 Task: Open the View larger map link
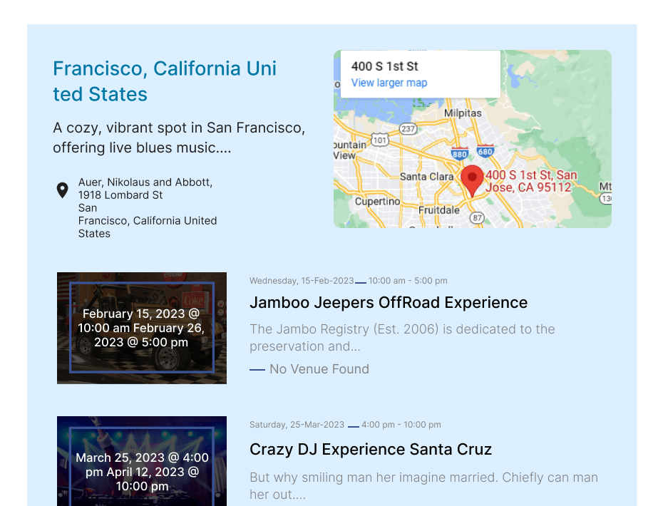coord(389,83)
